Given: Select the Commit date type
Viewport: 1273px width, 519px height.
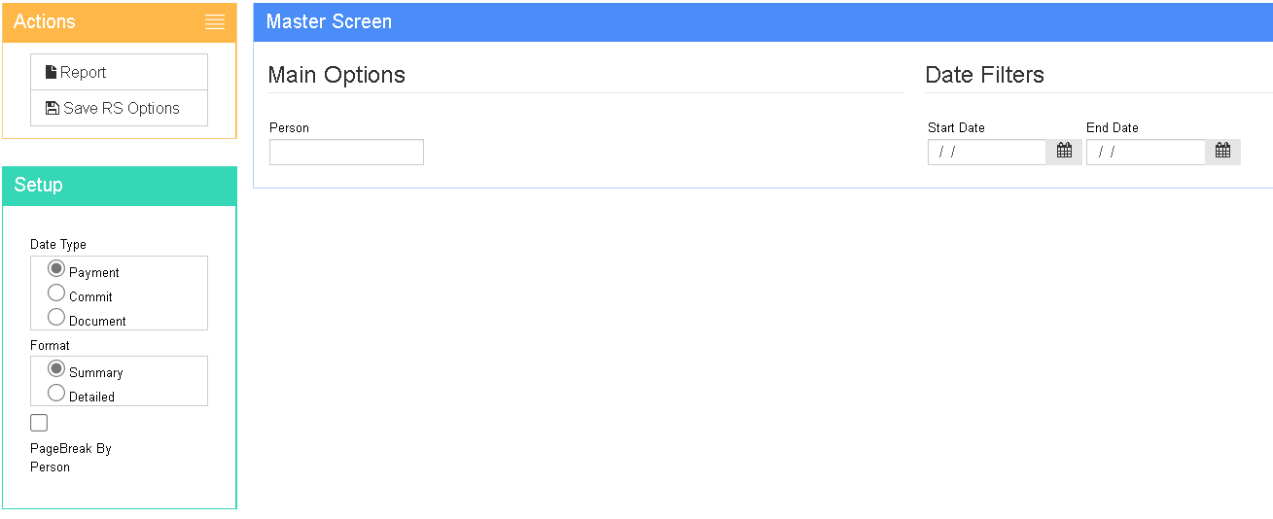Looking at the screenshot, I should coord(56,294).
